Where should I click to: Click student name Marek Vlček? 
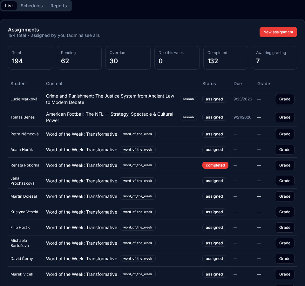click(22, 274)
